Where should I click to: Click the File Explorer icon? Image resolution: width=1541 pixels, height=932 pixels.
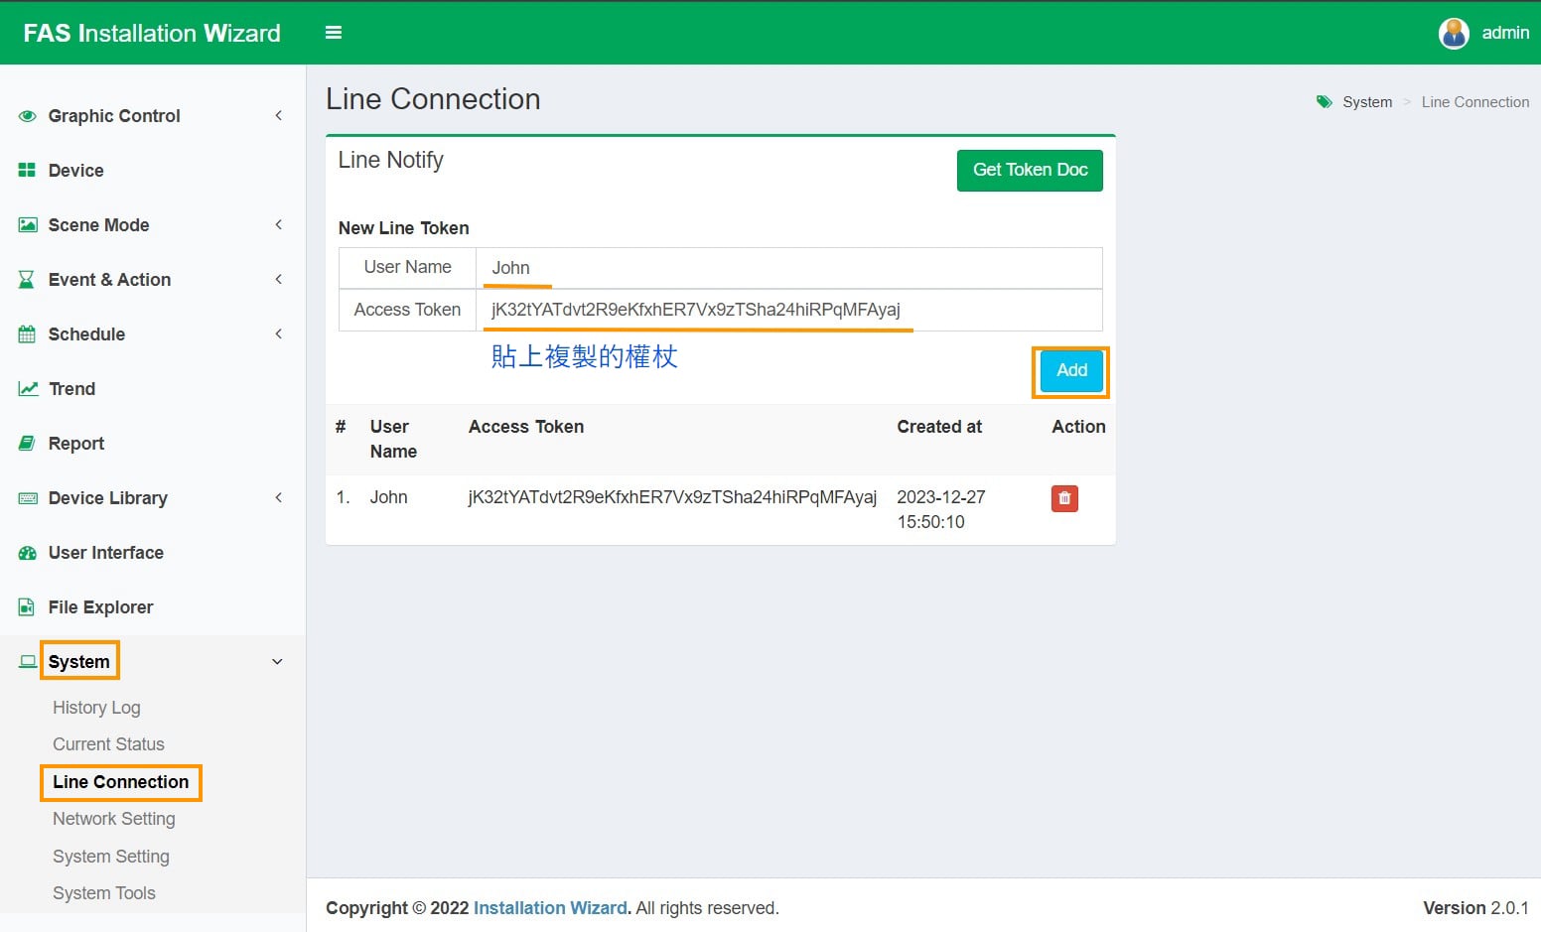click(27, 607)
